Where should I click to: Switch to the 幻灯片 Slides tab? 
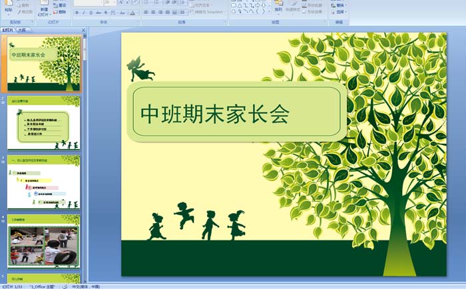coord(8,30)
